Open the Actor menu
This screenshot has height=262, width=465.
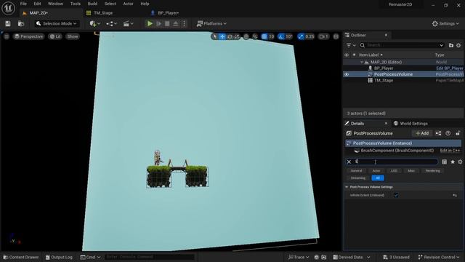coord(128,4)
